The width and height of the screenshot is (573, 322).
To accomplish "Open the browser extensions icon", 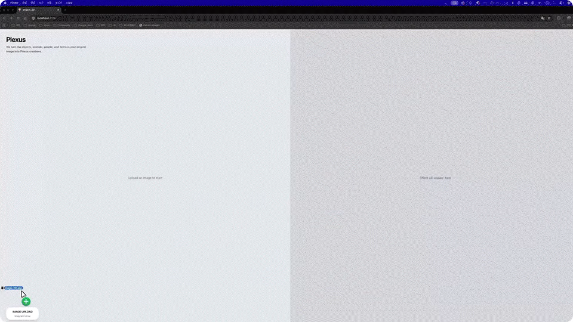I will click(559, 18).
